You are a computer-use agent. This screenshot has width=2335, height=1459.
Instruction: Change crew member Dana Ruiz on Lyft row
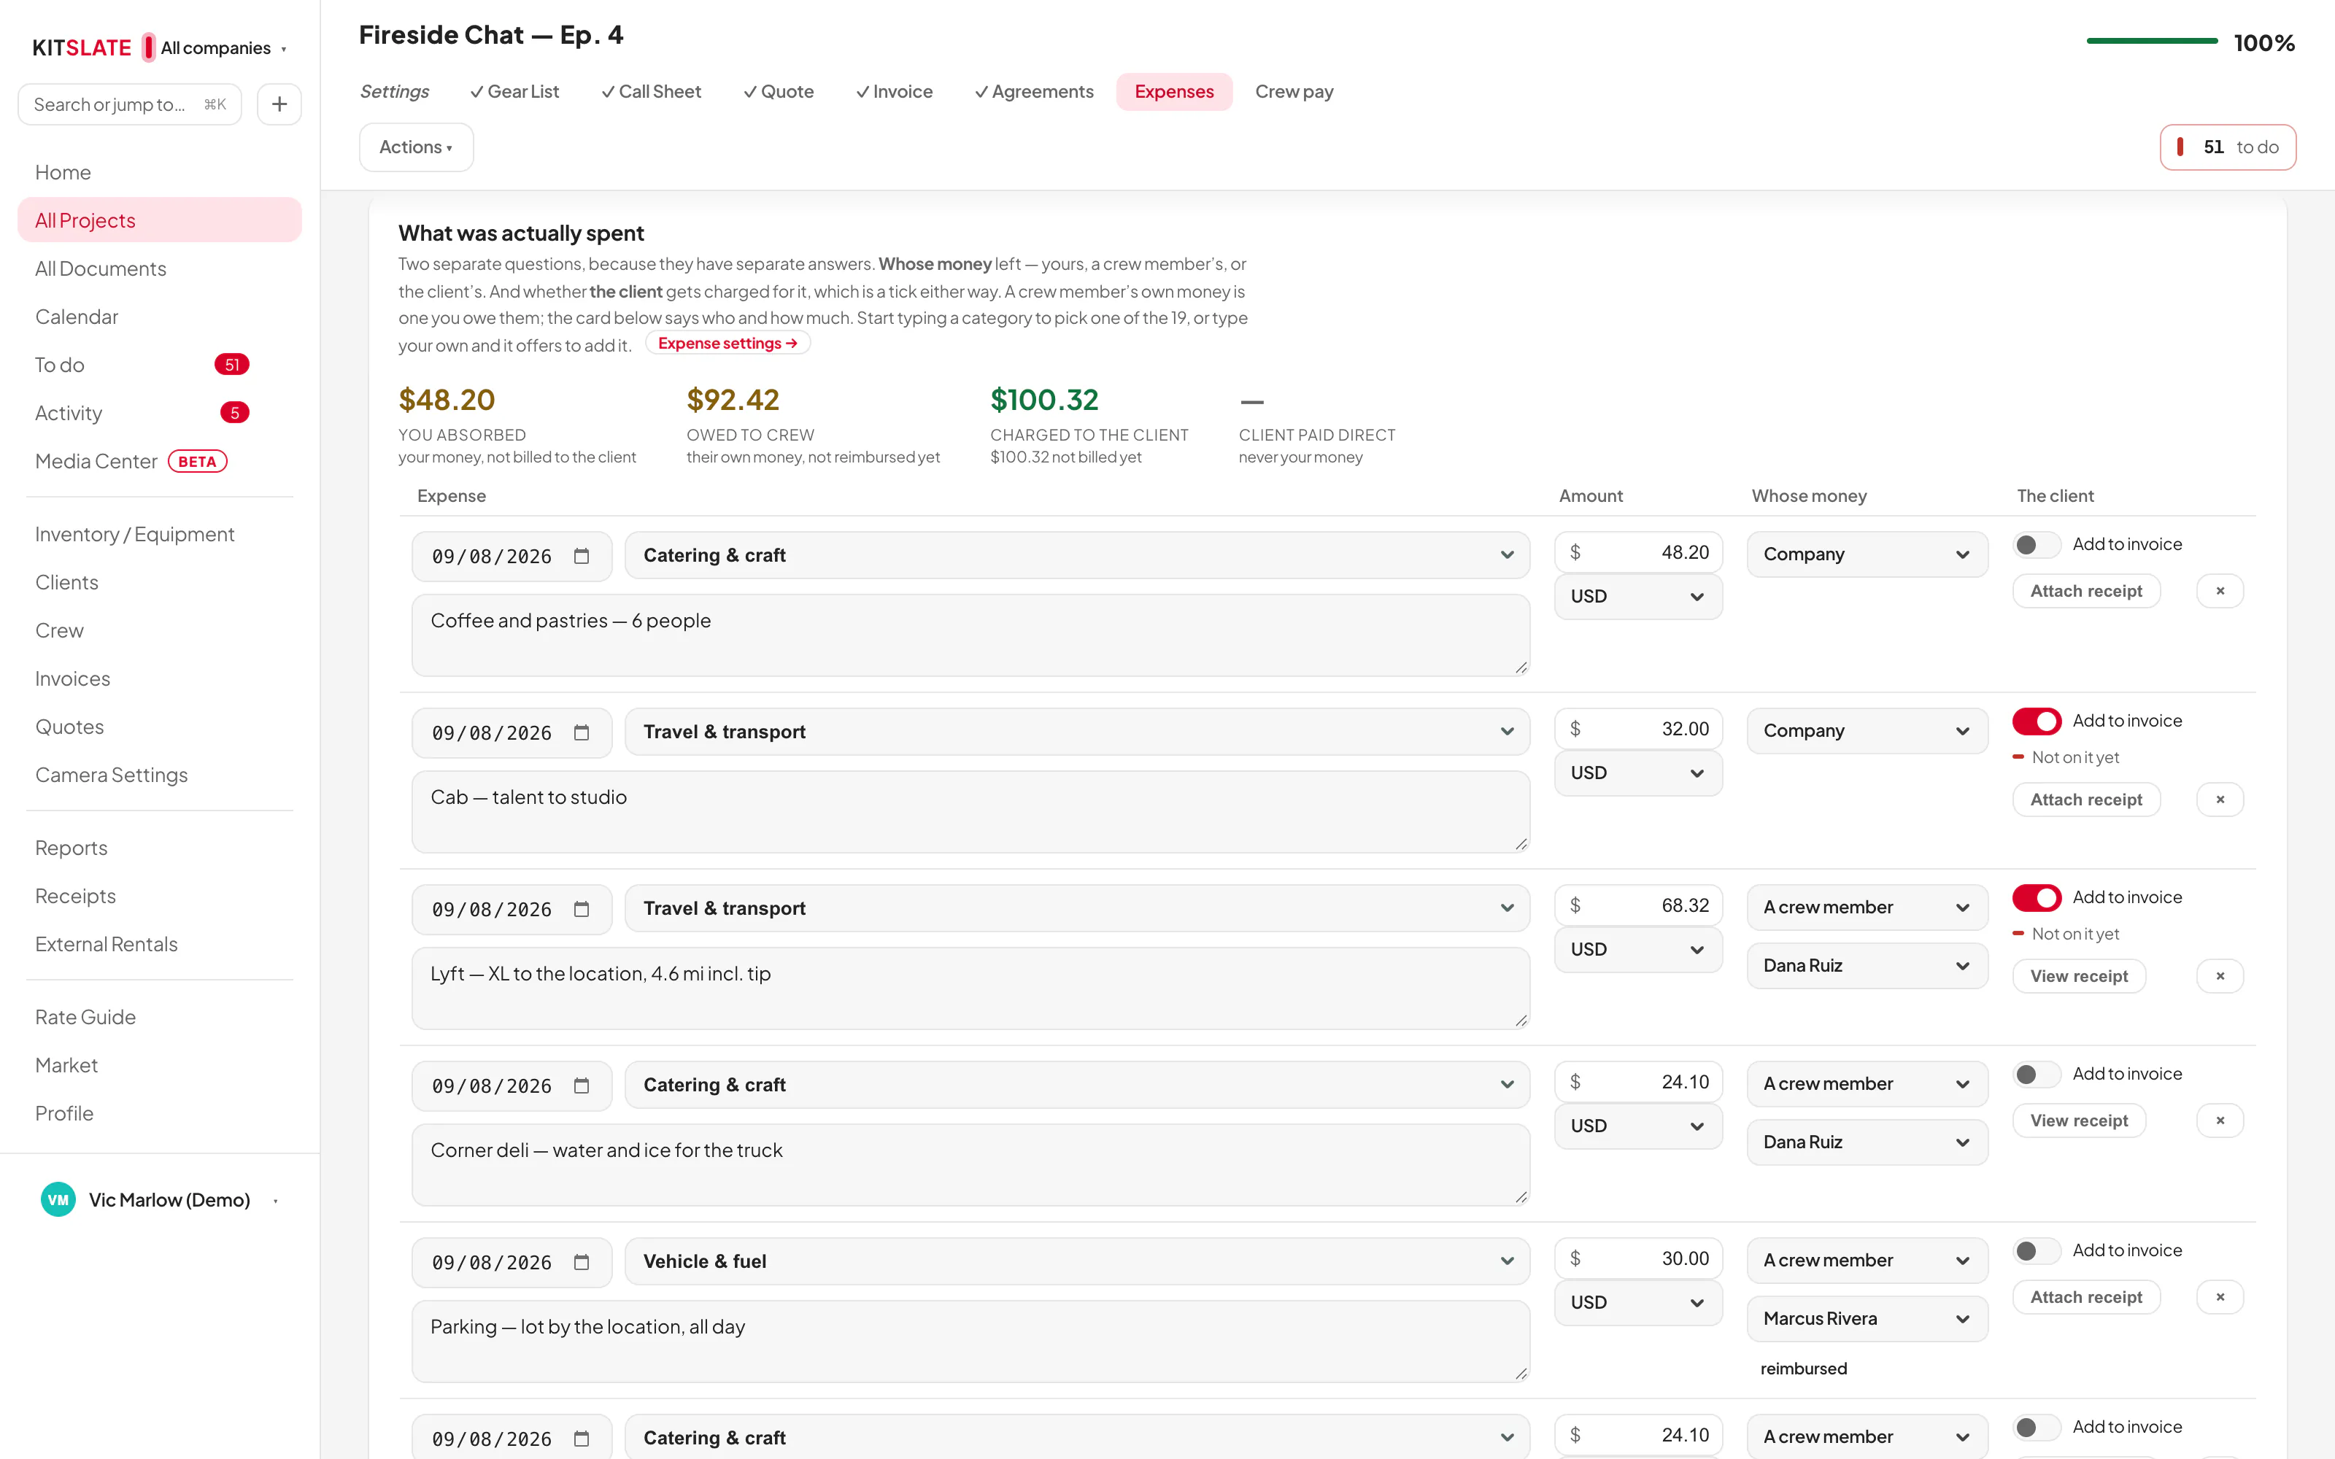click(1867, 965)
